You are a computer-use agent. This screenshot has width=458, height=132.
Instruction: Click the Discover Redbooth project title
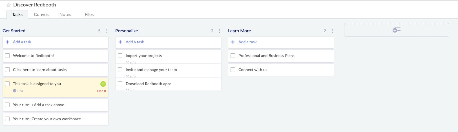click(x=35, y=5)
